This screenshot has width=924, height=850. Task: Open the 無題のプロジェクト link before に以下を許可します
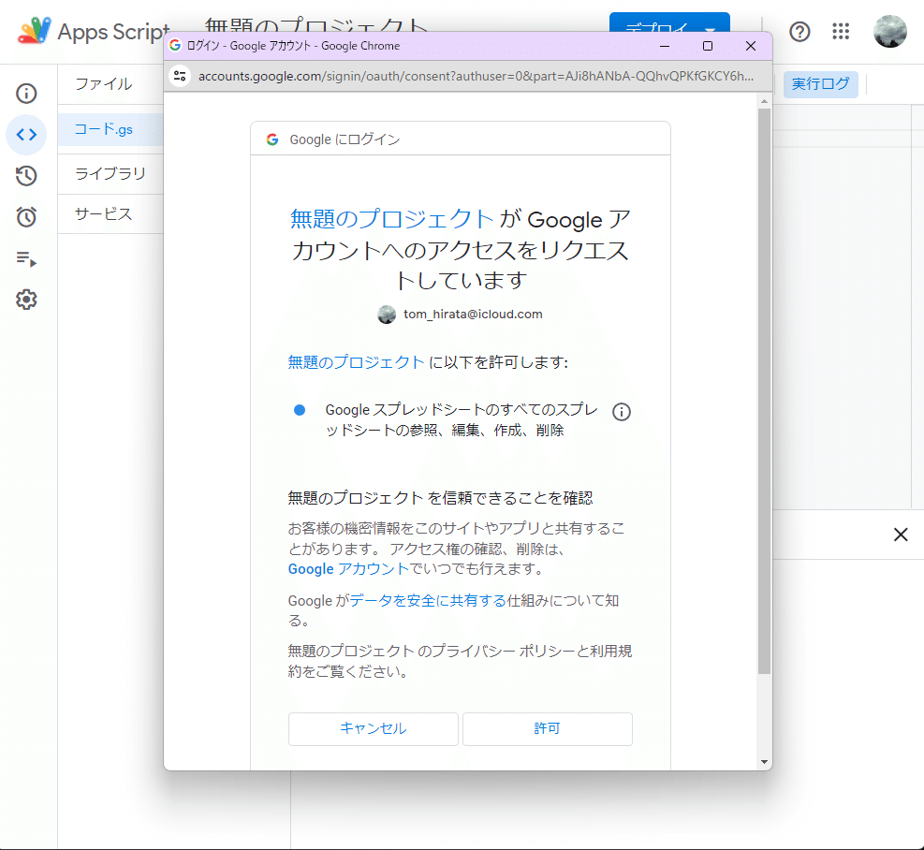(356, 362)
